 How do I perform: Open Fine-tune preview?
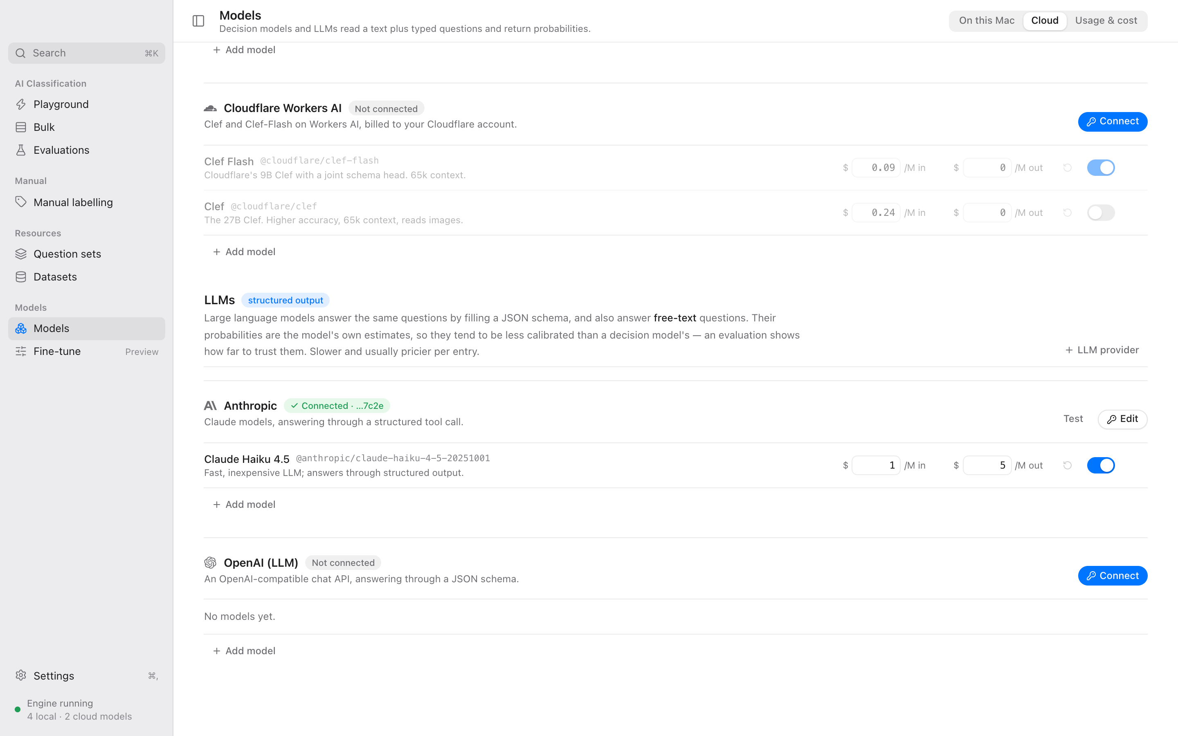[x=87, y=352]
